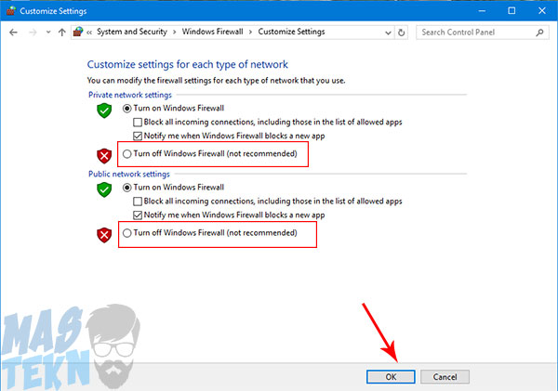Click red shield icon under Private network
The height and width of the screenshot is (391, 558).
tap(104, 156)
